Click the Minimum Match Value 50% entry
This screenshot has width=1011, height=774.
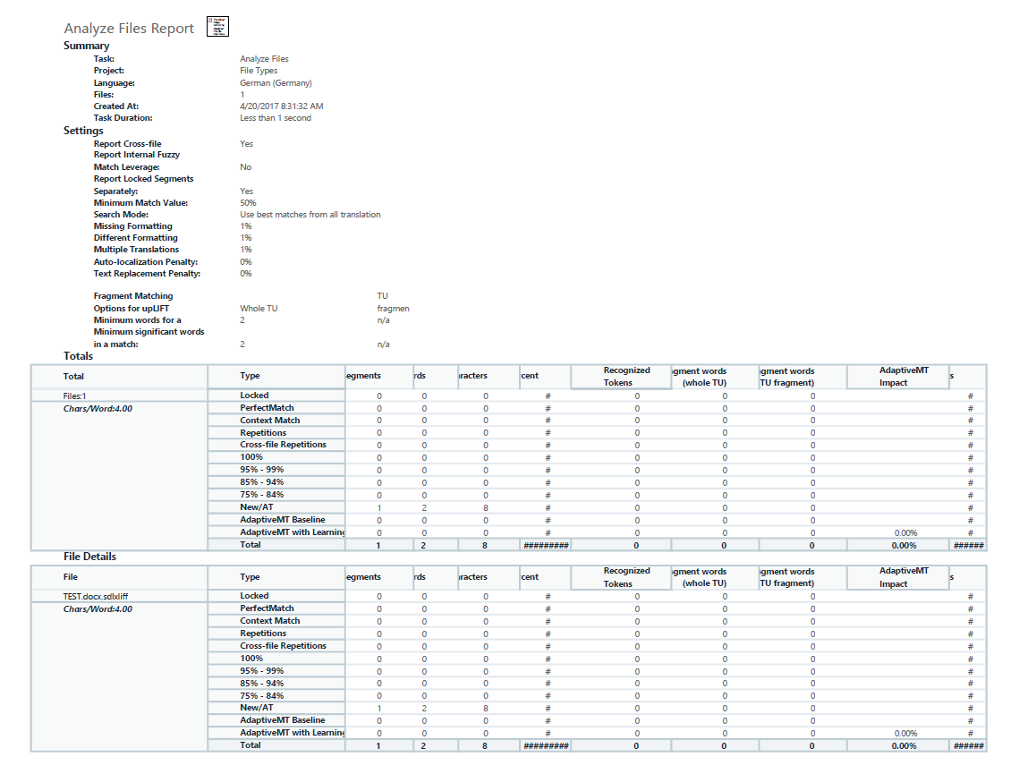(248, 202)
